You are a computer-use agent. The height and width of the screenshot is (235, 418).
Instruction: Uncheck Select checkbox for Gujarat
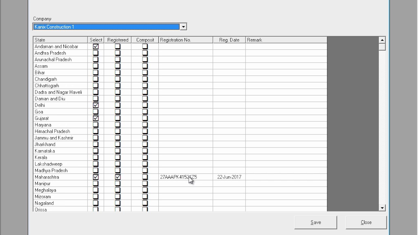point(96,118)
